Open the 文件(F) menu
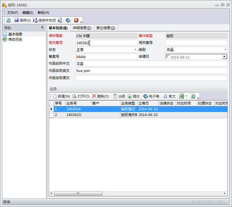This screenshot has width=232, height=207. pos(13,13)
